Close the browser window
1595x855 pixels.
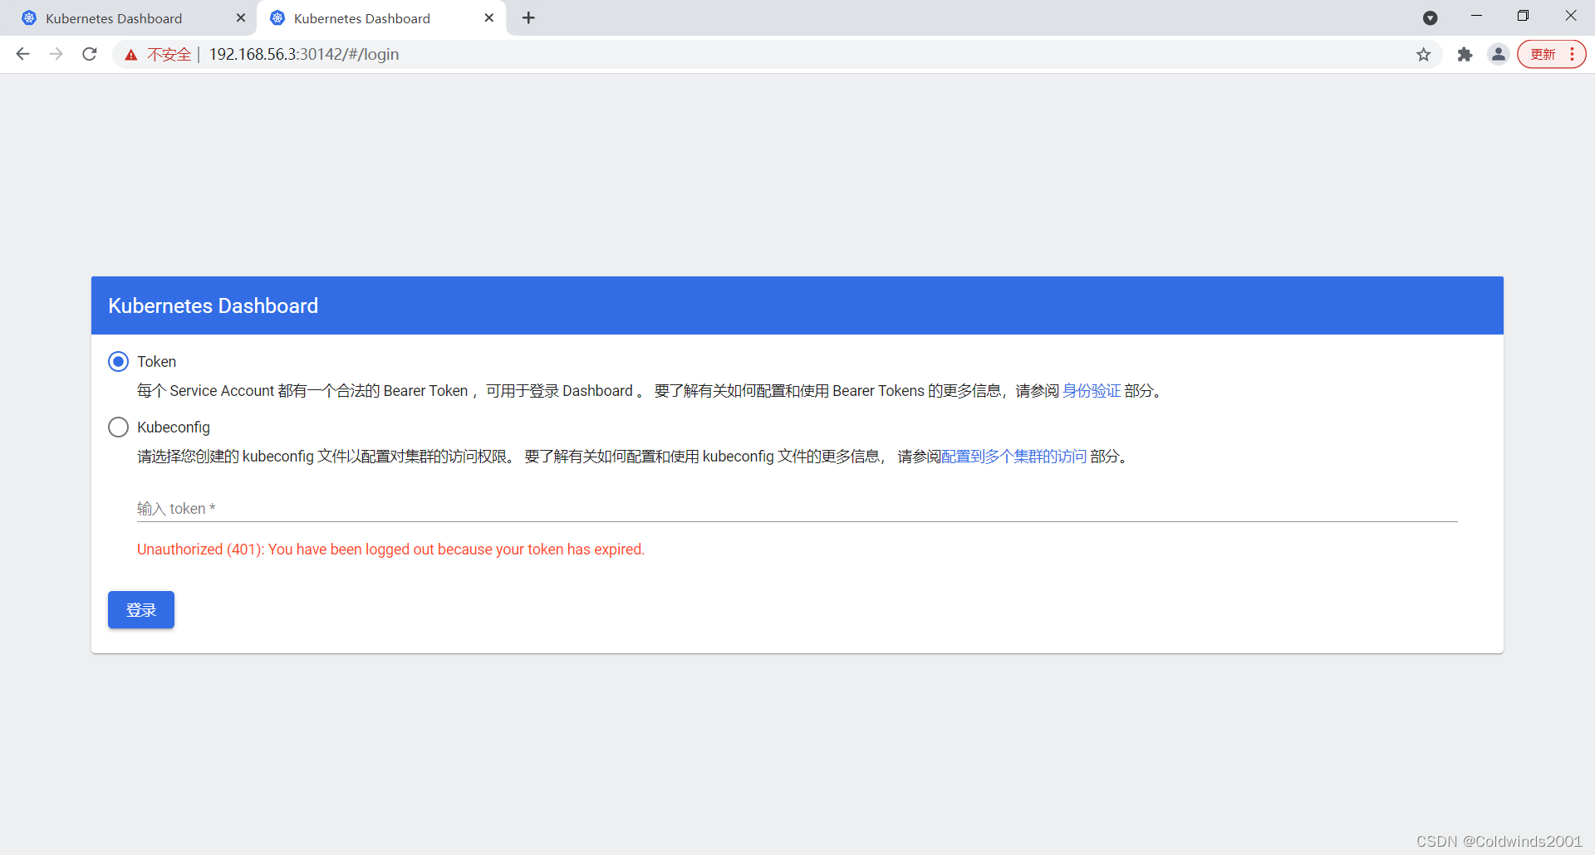pos(1571,16)
